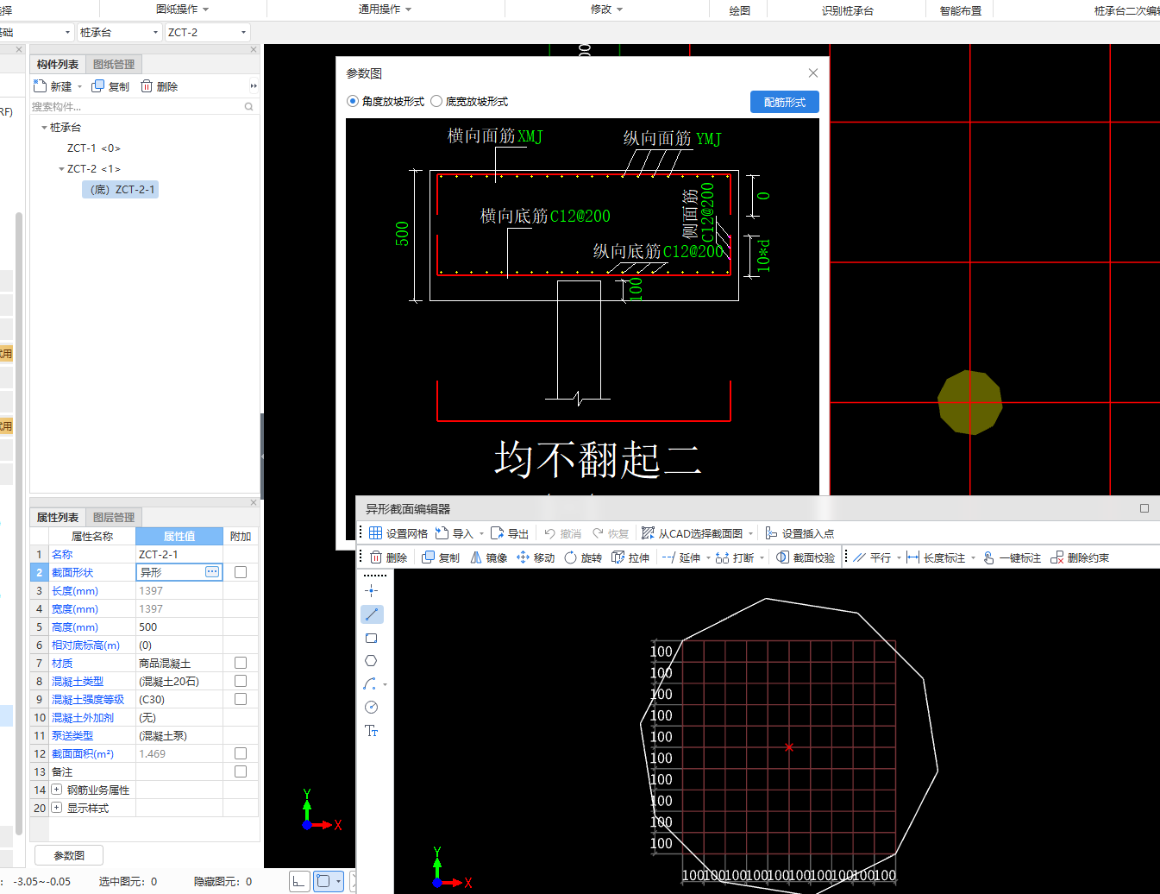Open the 修改 menu
The height and width of the screenshot is (894, 1160).
606,9
